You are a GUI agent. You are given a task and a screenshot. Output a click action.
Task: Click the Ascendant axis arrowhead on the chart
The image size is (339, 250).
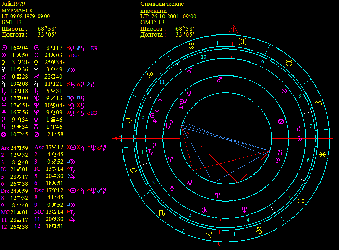(117, 138)
